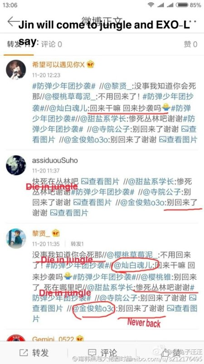204x364 pixels.
Task: Open the more options dots menu
Action: [192, 21]
